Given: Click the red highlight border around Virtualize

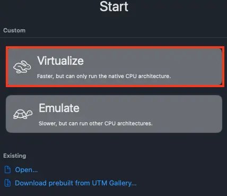Looking at the screenshot, I should 115,47.
